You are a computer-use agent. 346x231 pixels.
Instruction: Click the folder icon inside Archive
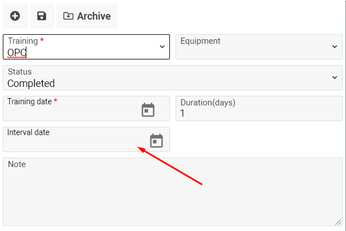[x=68, y=16]
